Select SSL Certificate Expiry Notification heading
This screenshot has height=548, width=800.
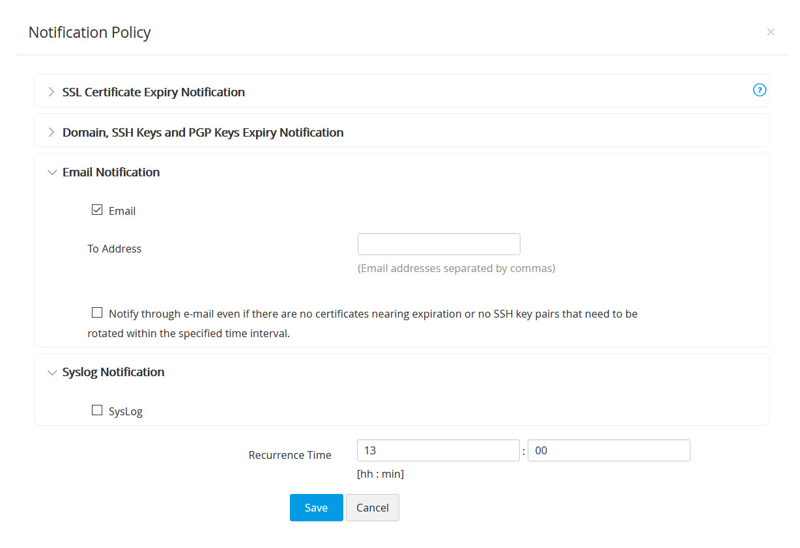click(154, 92)
